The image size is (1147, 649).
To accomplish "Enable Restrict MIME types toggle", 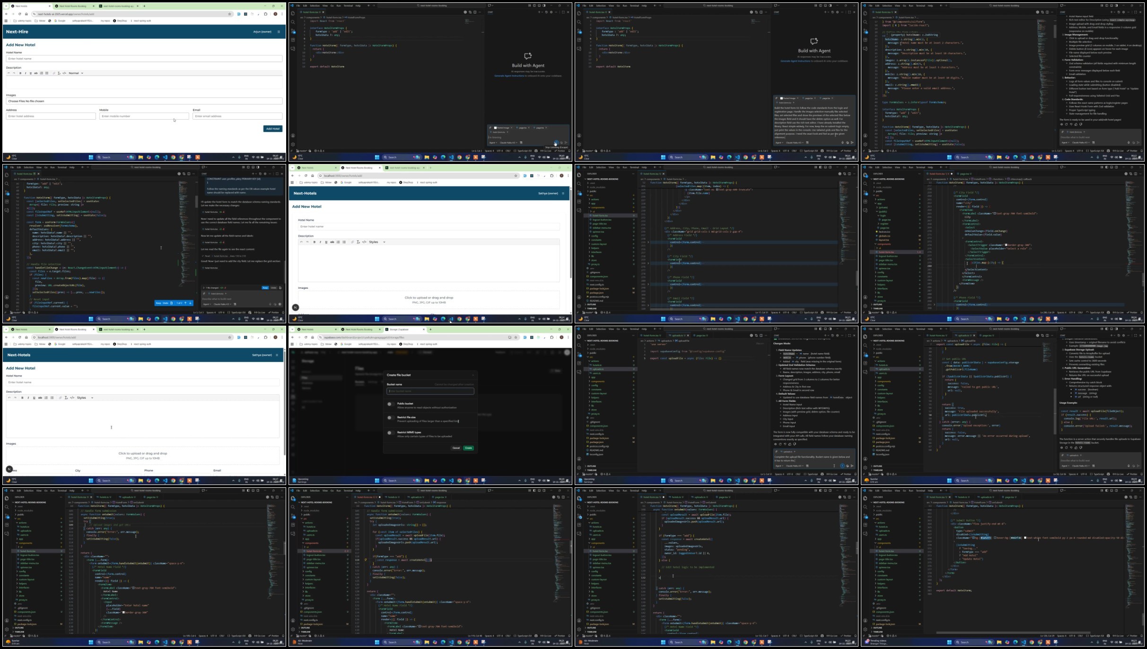I will pyautogui.click(x=390, y=433).
